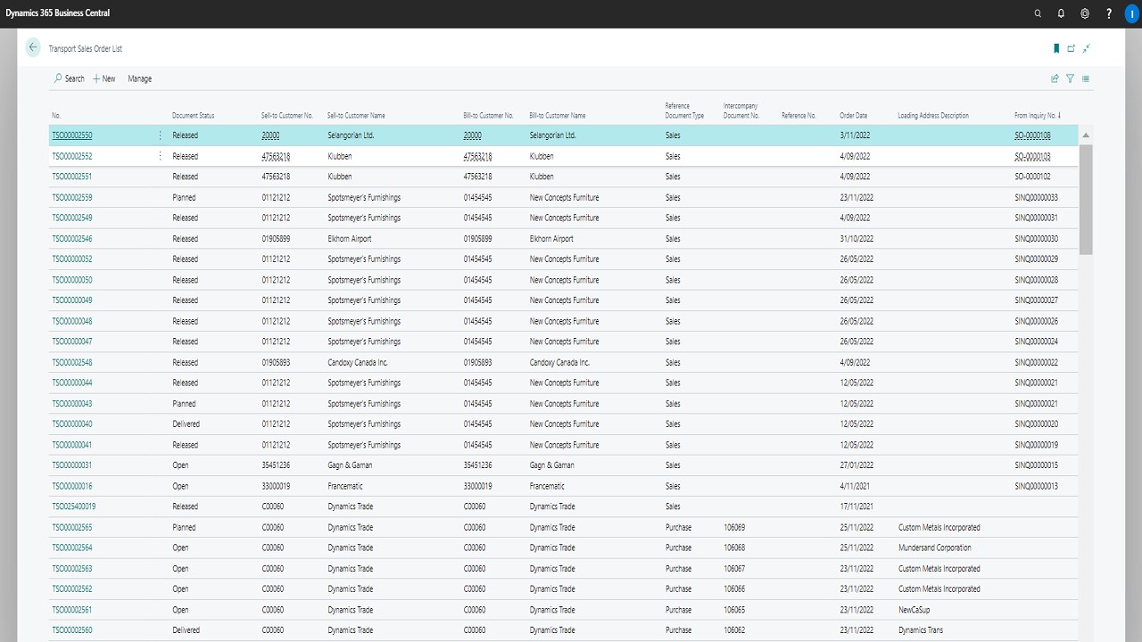Open order TSO00002546

pyautogui.click(x=72, y=239)
